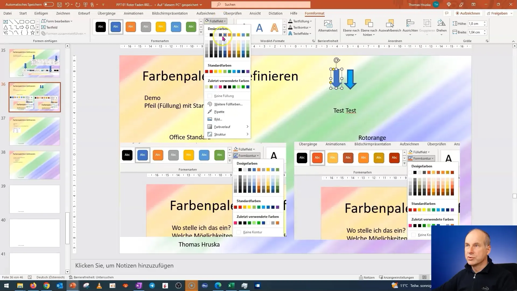This screenshot has width=517, height=291.
Task: Open the Auswahlbereich selection pane
Action: click(390, 26)
